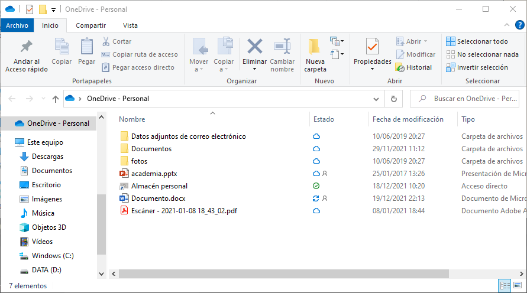The width and height of the screenshot is (527, 293).
Task: Open Historial file history
Action: click(x=414, y=67)
